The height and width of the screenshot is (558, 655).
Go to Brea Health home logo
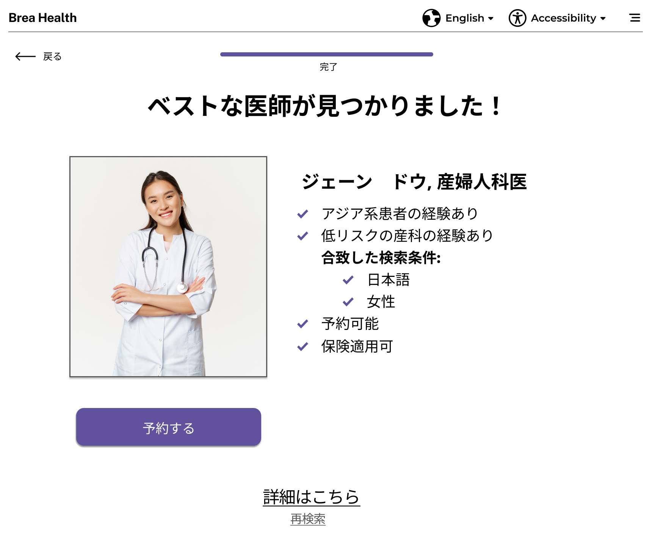click(42, 18)
